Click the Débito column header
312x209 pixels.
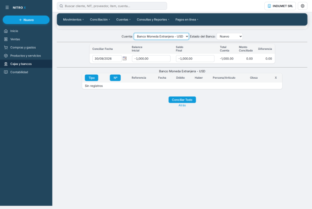(180, 78)
